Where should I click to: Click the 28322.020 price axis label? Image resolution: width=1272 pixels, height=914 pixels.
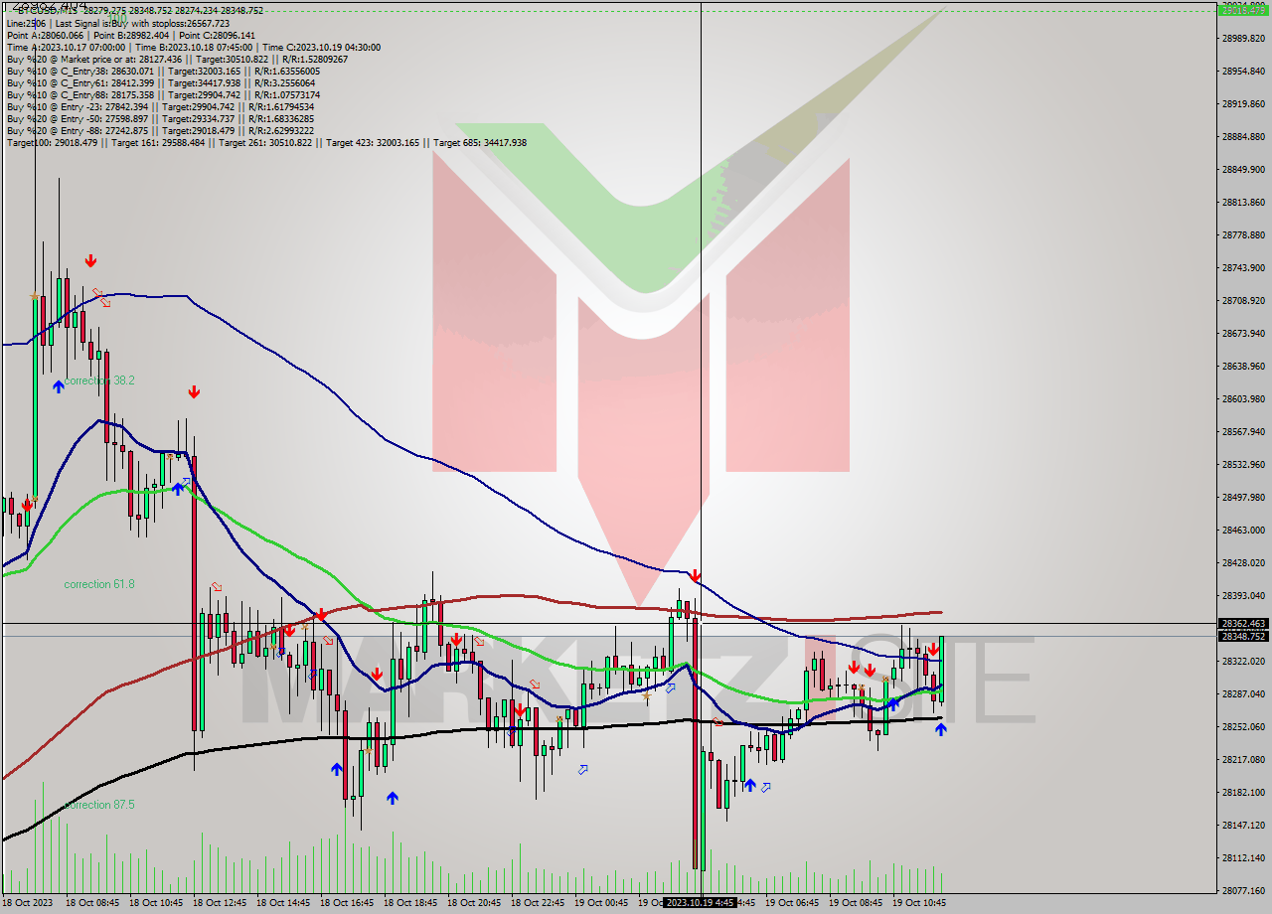pos(1243,661)
